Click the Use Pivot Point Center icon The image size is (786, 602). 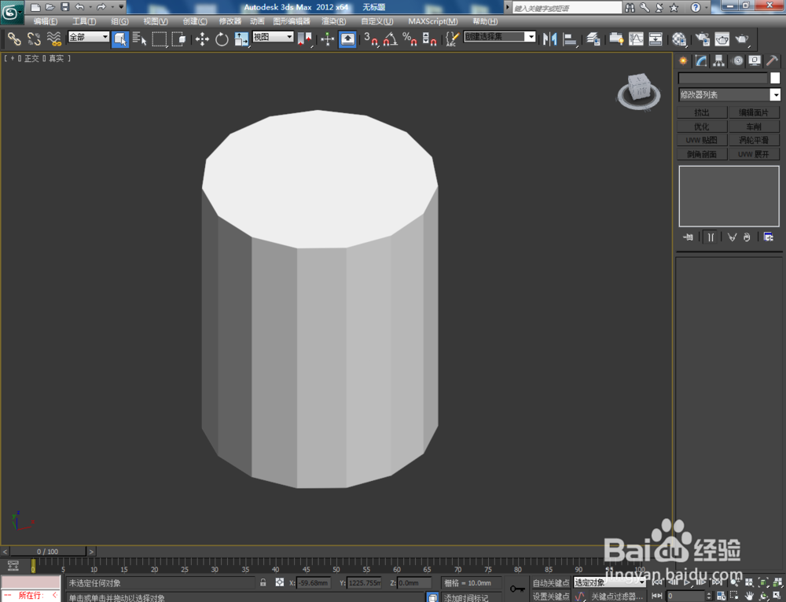tap(304, 39)
